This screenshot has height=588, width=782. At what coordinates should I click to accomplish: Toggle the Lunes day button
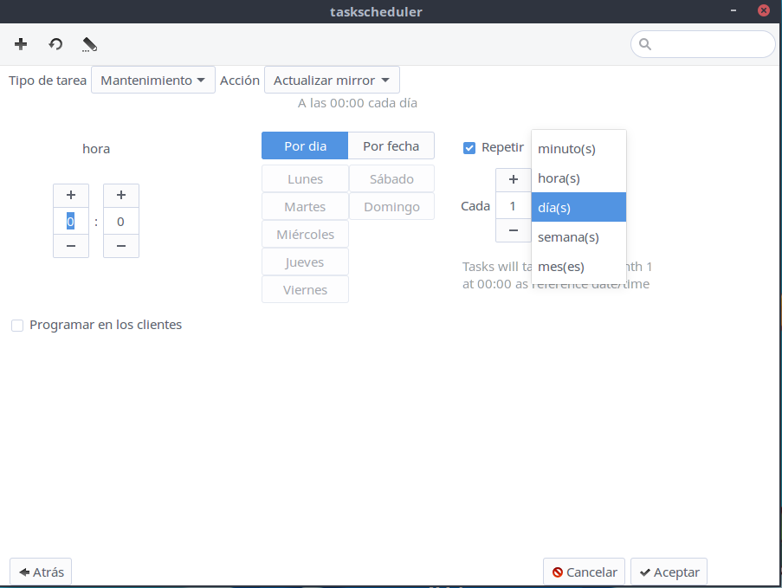pos(305,179)
